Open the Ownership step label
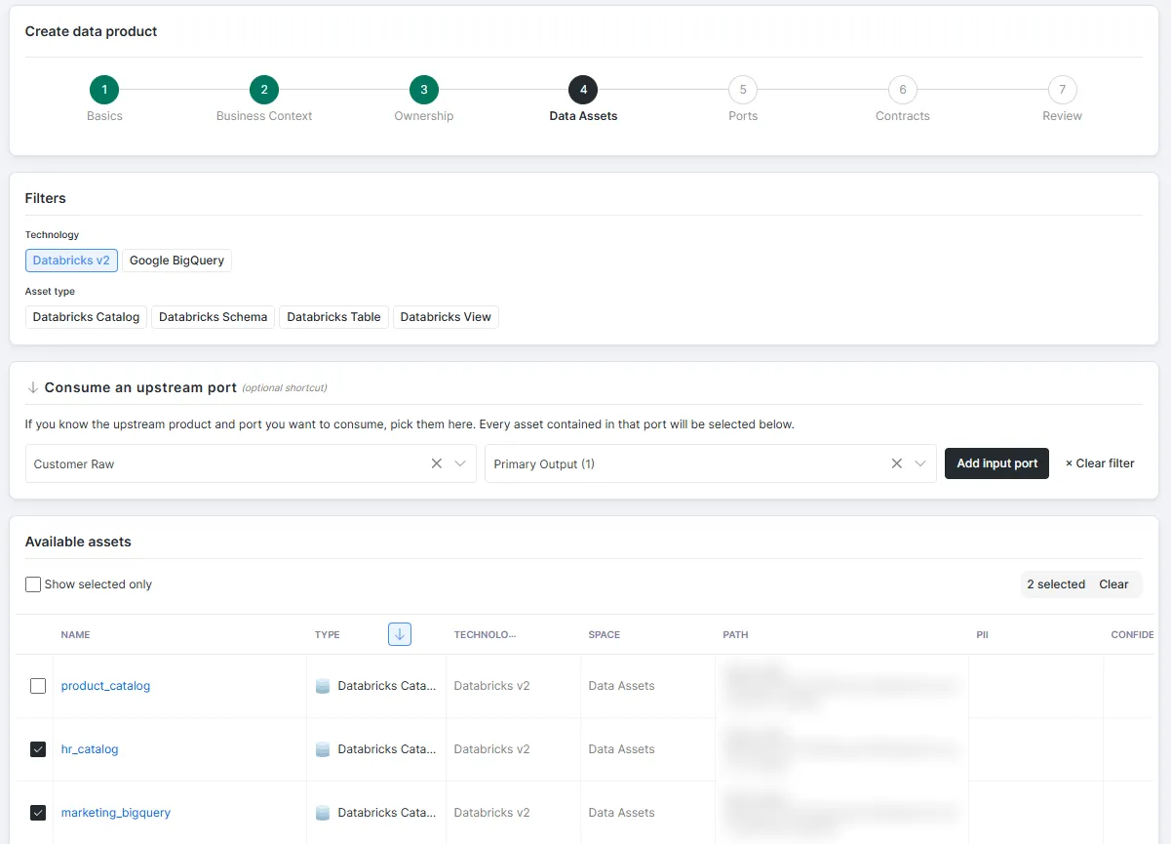Image resolution: width=1171 pixels, height=844 pixels. click(424, 116)
